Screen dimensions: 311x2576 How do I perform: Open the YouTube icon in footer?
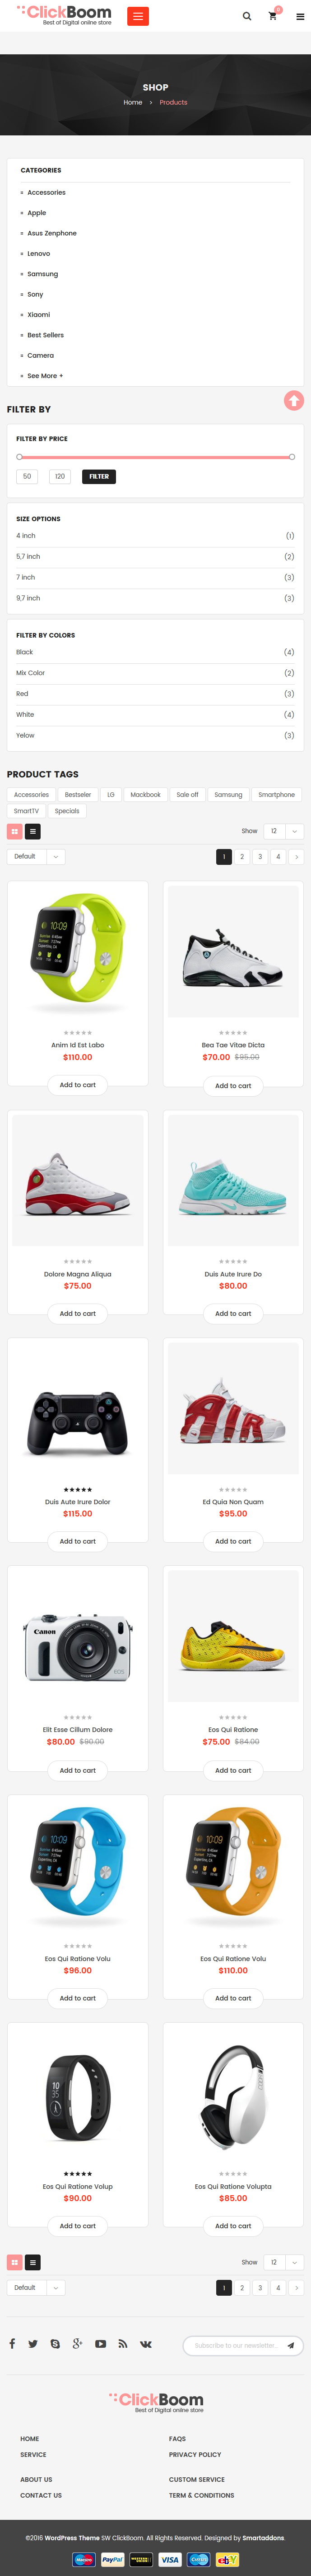click(x=101, y=2343)
